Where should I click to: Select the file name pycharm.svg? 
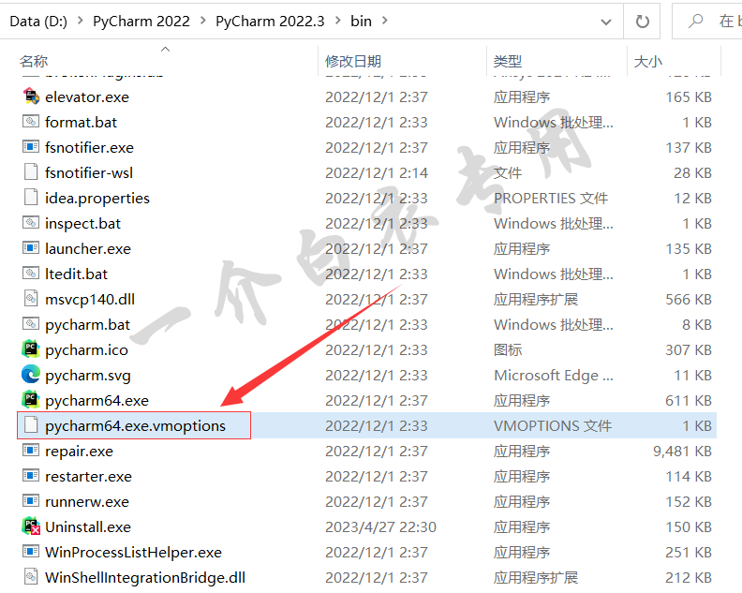88,376
